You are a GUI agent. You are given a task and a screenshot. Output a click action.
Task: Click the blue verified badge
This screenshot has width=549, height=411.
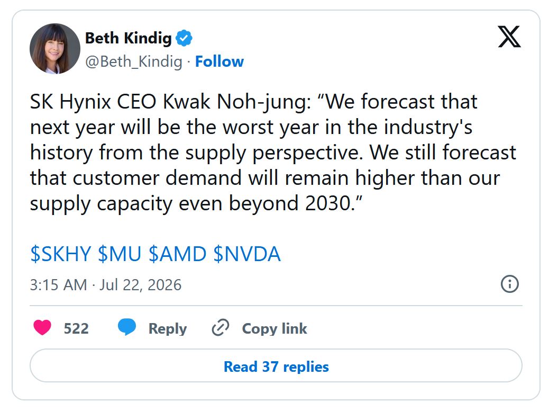(184, 38)
